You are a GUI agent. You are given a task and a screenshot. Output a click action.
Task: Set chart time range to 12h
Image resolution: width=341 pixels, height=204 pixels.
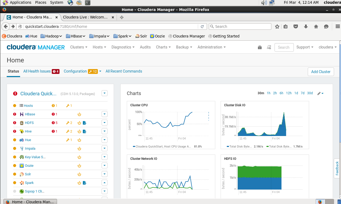point(289,93)
